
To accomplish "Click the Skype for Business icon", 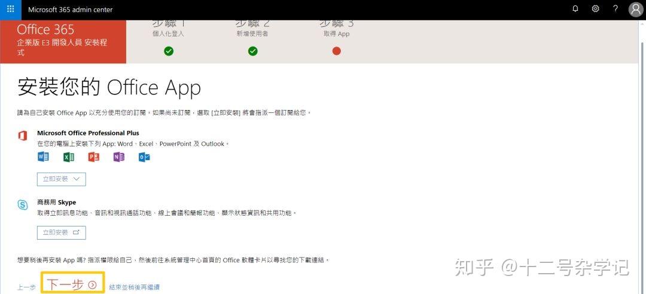I will pos(23,204).
